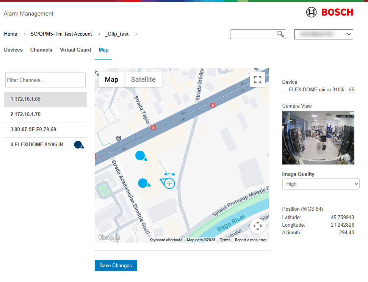Click the Filter Channels input field
The width and height of the screenshot is (368, 282).
click(x=45, y=80)
